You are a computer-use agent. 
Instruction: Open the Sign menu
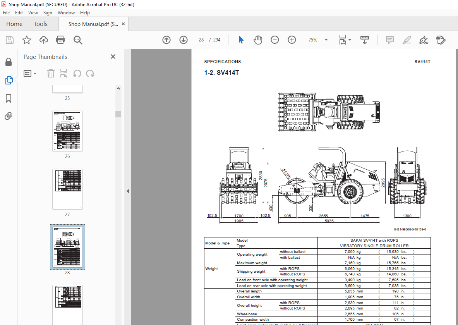point(48,12)
